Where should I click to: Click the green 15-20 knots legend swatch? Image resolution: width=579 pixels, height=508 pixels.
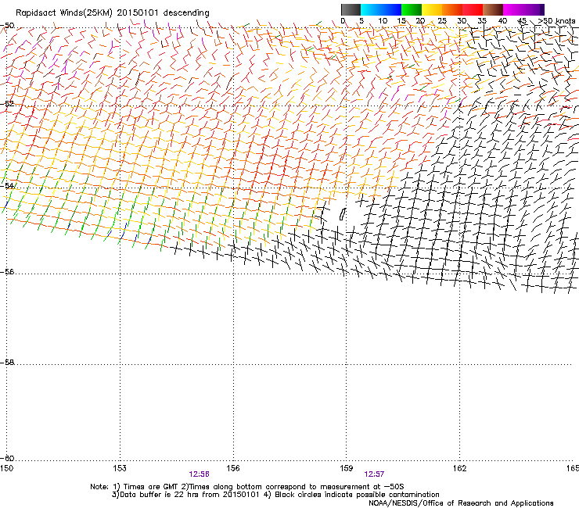coord(412,9)
